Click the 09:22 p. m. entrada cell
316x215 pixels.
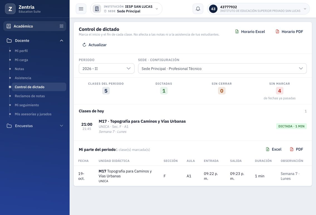(x=211, y=176)
